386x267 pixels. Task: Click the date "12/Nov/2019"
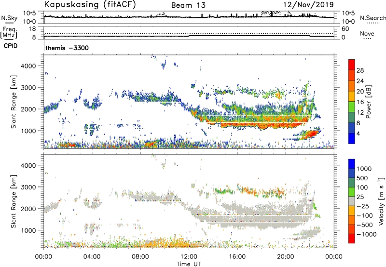(308, 5)
